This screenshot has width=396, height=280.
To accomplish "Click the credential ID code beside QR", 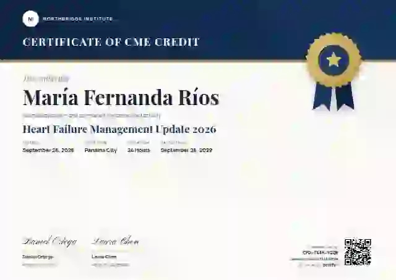I will click(320, 253).
